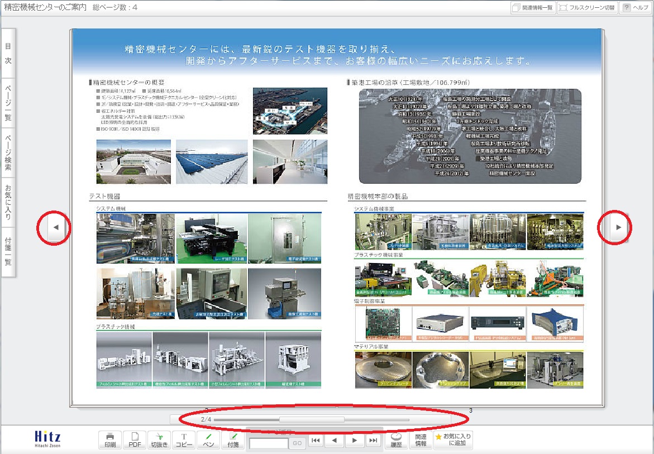Open the ヘルプ help button
Viewport: 654px width, 454px height.
[x=636, y=8]
